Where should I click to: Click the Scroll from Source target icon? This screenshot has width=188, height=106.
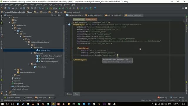pos(52,15)
